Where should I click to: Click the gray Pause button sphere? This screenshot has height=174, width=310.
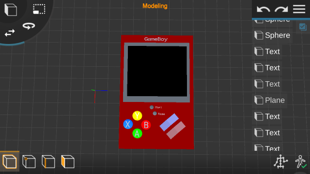tap(155, 114)
